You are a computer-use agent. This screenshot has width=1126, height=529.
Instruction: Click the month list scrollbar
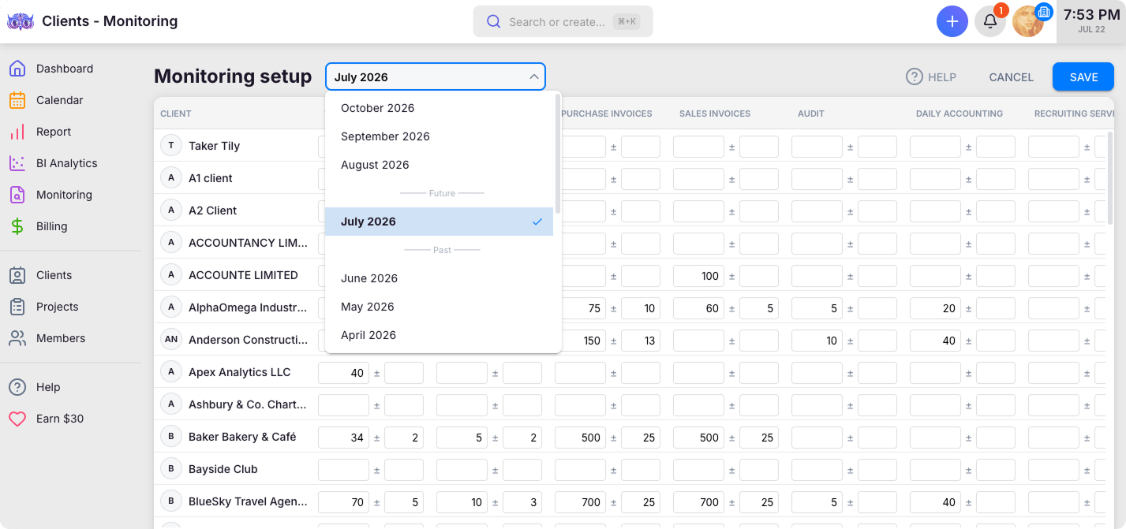tap(558, 154)
